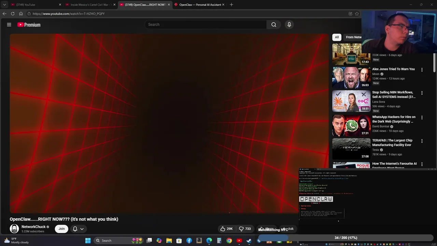The height and width of the screenshot is (246, 437).
Task: Join the NetworkChuck channel
Action: [61, 229]
